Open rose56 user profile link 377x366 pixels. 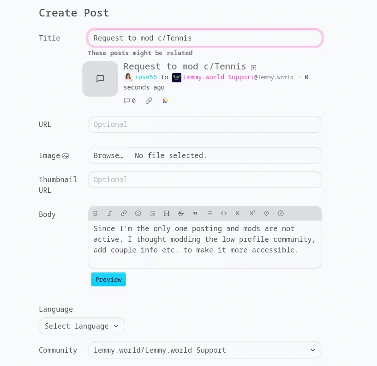pyautogui.click(x=146, y=77)
